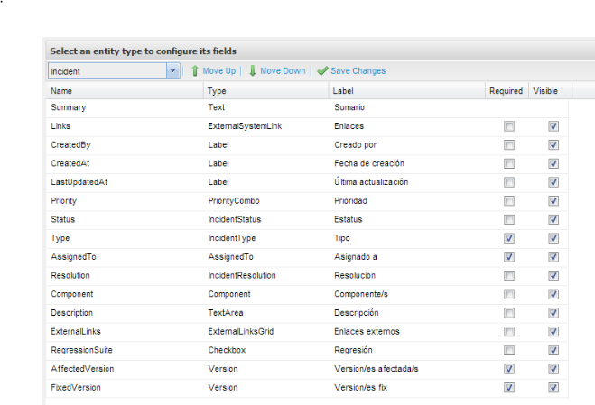Viewport: 595px width, 405px height.
Task: Click the Move Down arrow icon
Action: coord(253,70)
